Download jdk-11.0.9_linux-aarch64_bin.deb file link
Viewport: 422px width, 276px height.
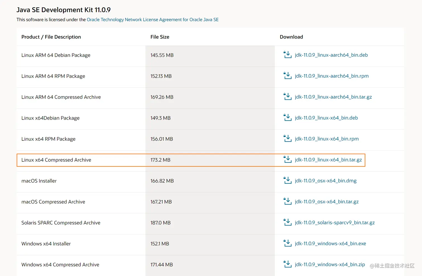[331, 55]
